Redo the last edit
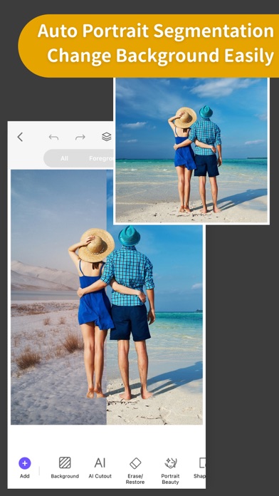Viewport: 279px width, 496px height. pyautogui.click(x=80, y=137)
